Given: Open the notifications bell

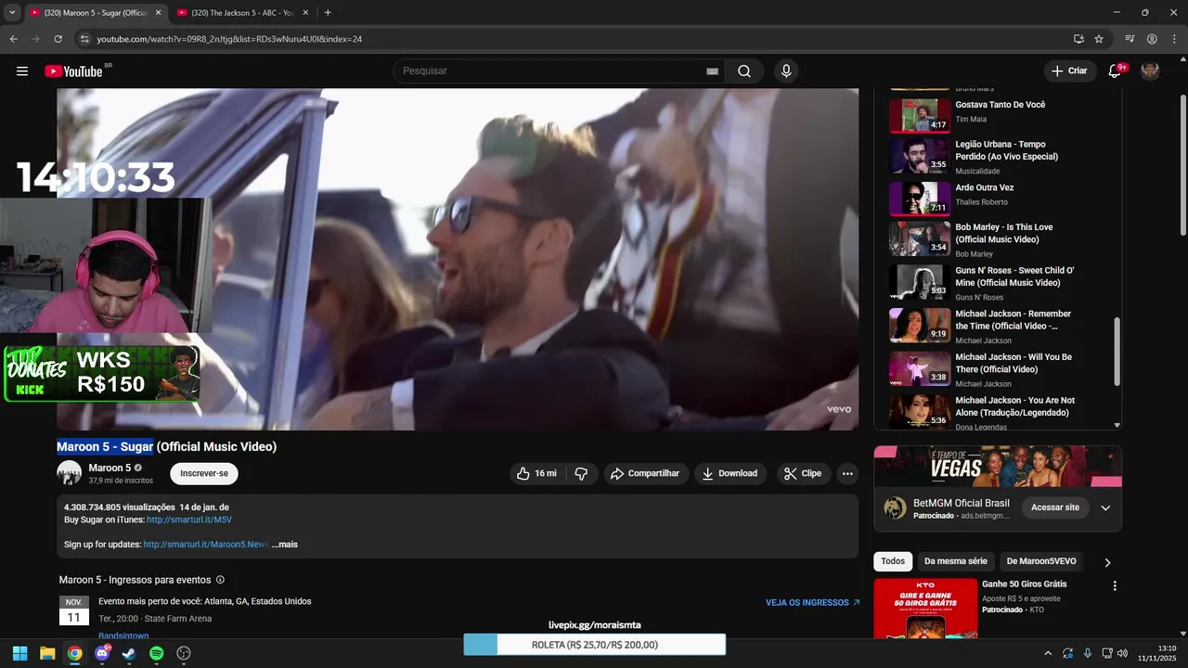Looking at the screenshot, I should [x=1115, y=71].
